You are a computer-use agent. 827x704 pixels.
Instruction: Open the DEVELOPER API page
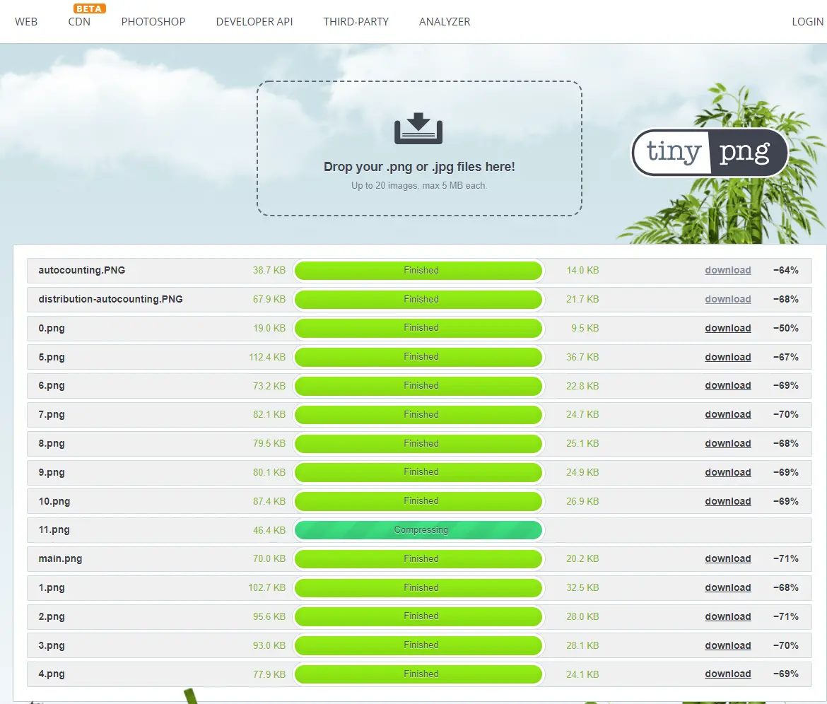[x=254, y=22]
